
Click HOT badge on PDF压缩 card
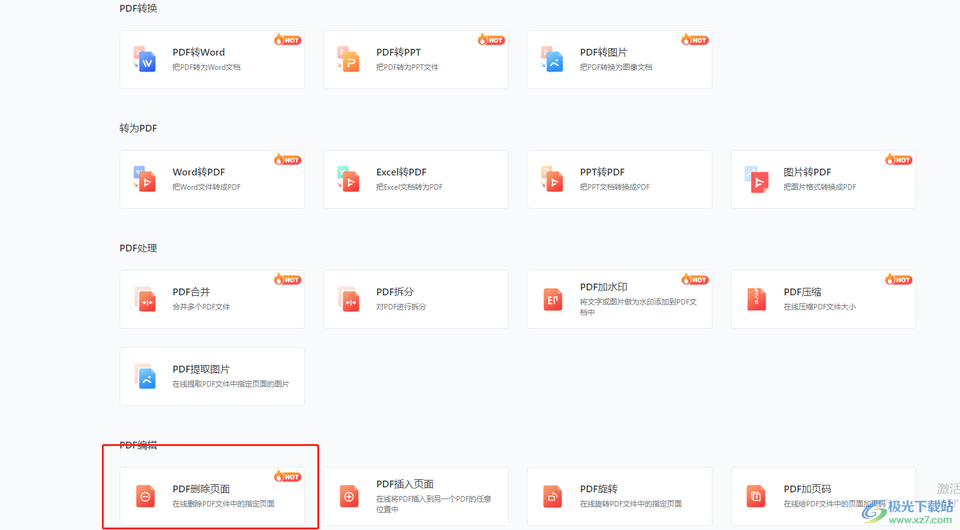[899, 279]
